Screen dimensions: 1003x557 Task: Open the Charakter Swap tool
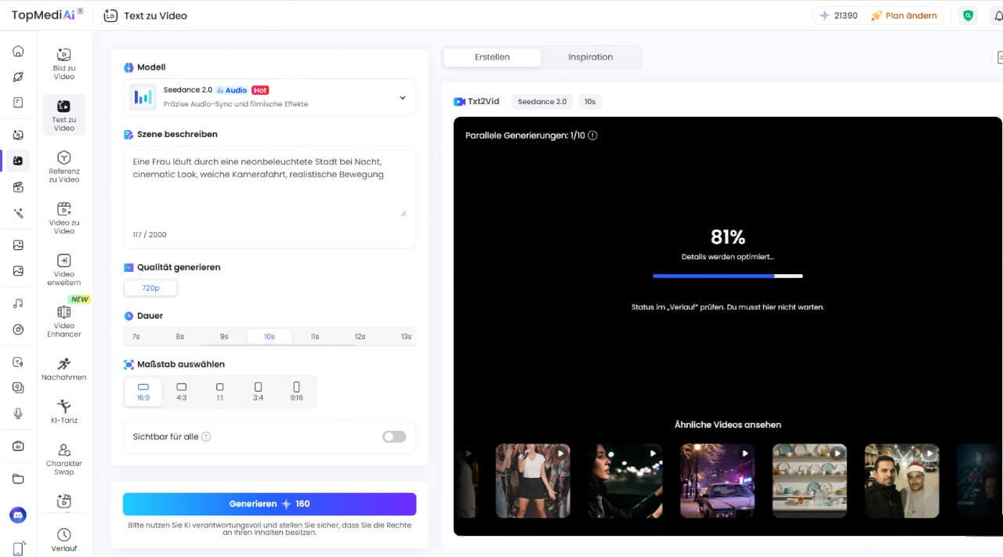(x=64, y=458)
